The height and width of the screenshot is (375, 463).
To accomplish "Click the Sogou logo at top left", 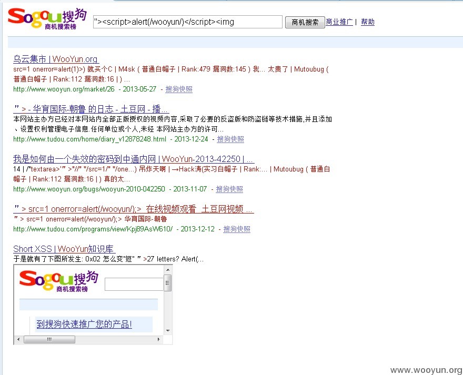I will click(47, 18).
